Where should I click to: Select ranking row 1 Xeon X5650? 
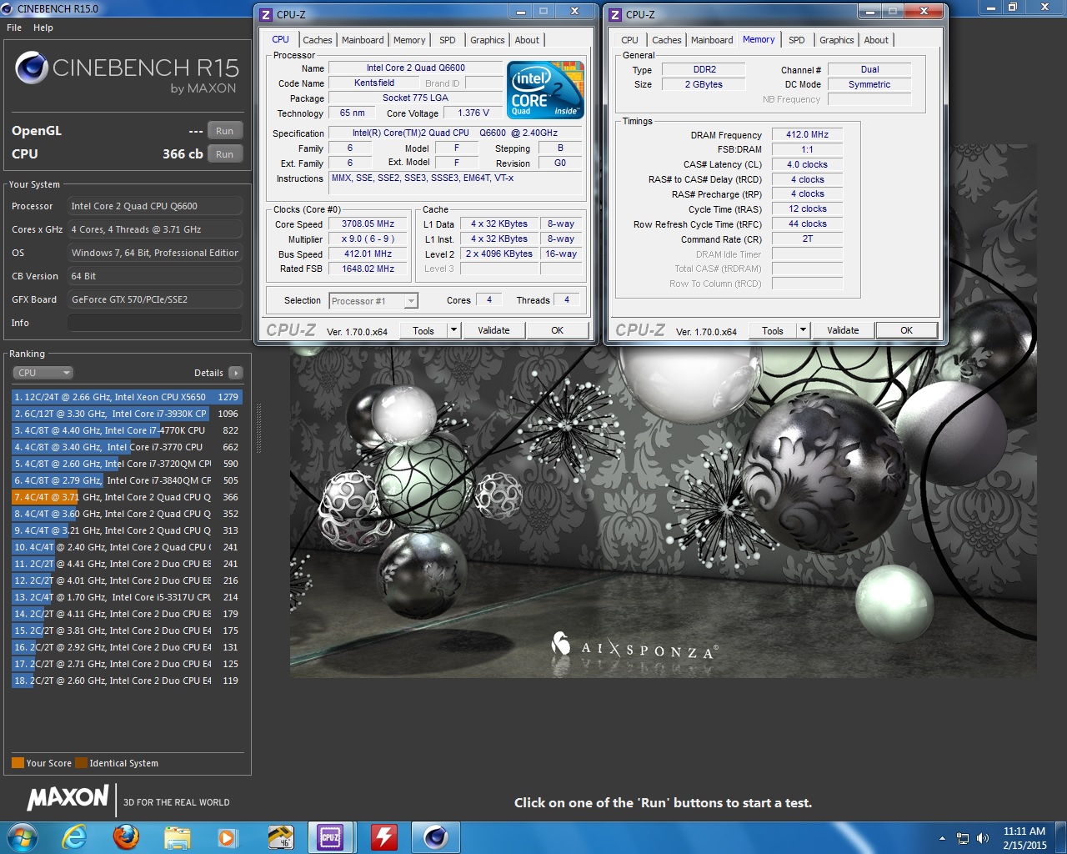(x=127, y=397)
